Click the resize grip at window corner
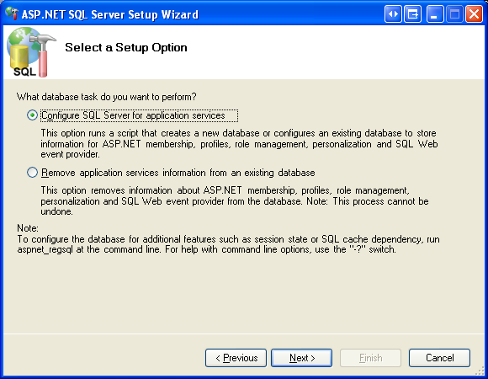 480,371
